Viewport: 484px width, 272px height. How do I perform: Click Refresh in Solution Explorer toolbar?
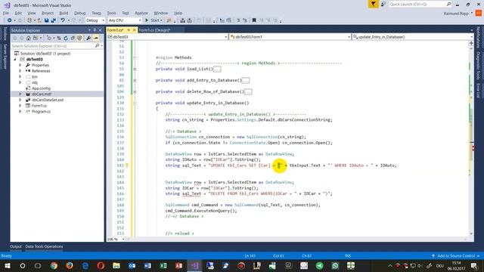point(66,39)
